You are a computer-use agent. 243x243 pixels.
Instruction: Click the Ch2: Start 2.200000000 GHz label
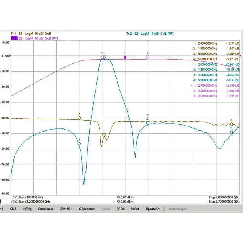tap(30, 201)
